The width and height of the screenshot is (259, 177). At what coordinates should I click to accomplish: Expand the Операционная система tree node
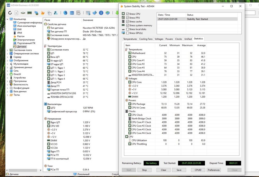pyautogui.click(x=8, y=54)
